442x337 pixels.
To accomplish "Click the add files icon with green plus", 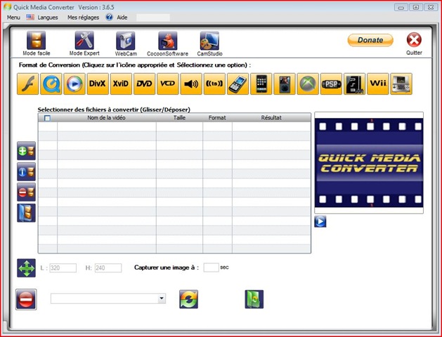I will click(x=26, y=151).
